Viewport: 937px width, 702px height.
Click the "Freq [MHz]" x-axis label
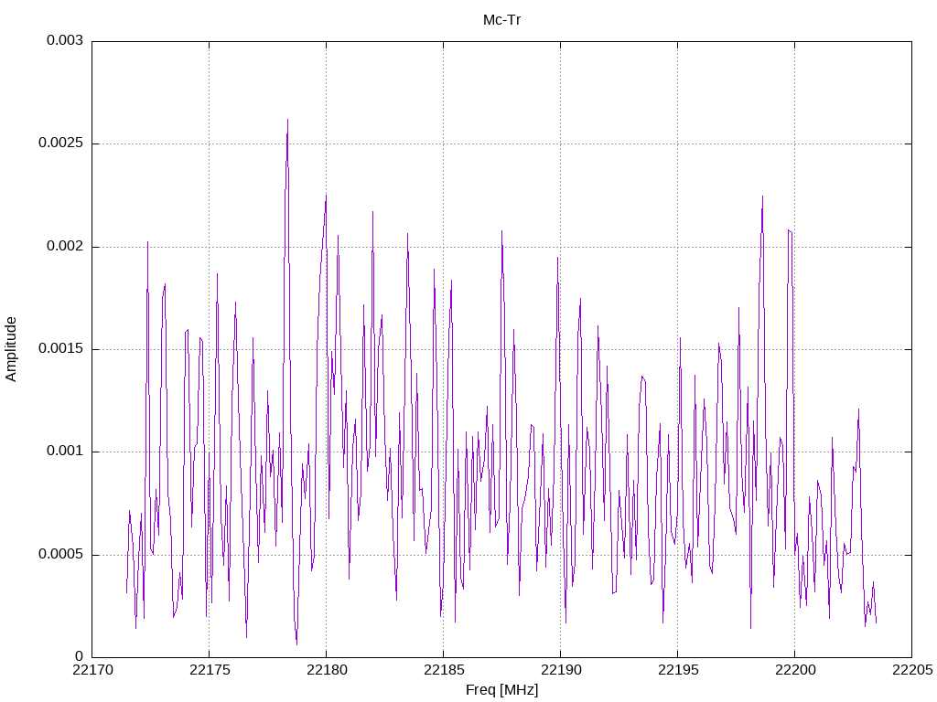coord(501,690)
